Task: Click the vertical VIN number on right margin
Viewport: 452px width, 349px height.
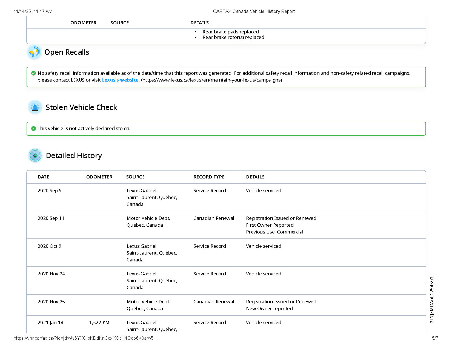Action: [x=432, y=299]
